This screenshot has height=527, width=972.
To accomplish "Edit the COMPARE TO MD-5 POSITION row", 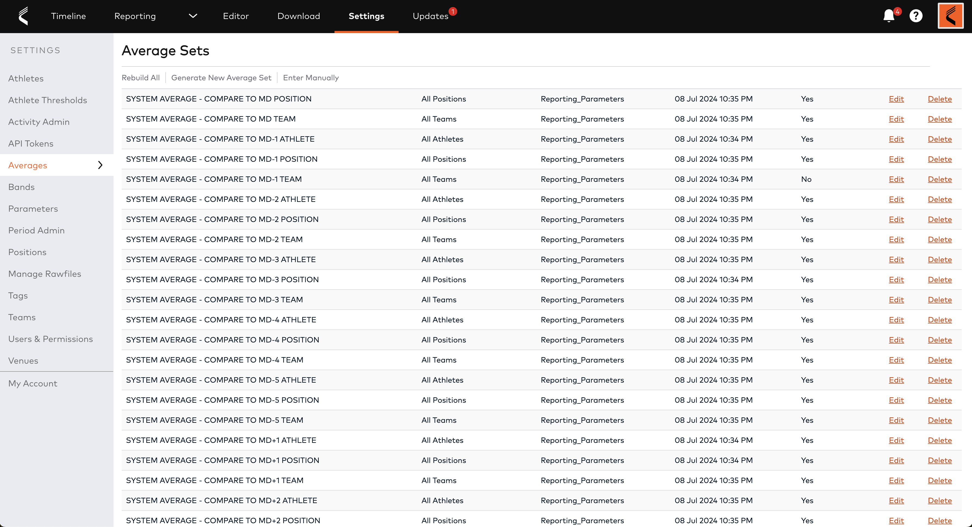I will coord(896,400).
